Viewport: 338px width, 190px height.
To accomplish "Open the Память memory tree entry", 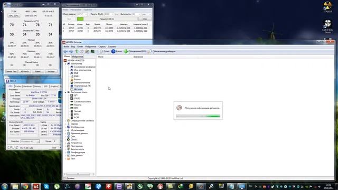I will pos(76,104).
